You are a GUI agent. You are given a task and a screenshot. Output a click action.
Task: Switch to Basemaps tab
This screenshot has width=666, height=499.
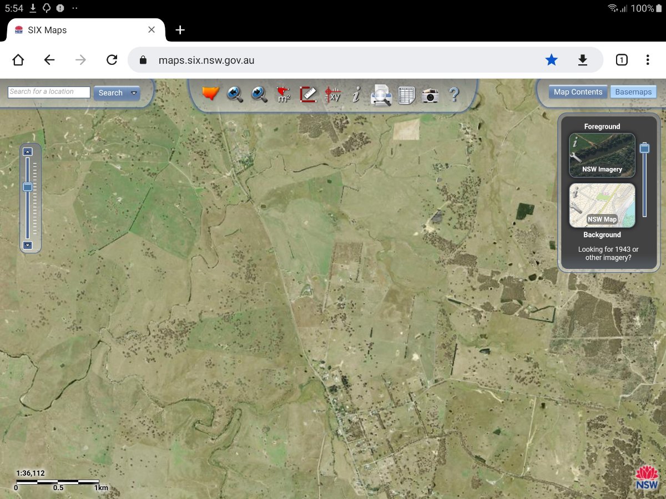click(x=633, y=92)
